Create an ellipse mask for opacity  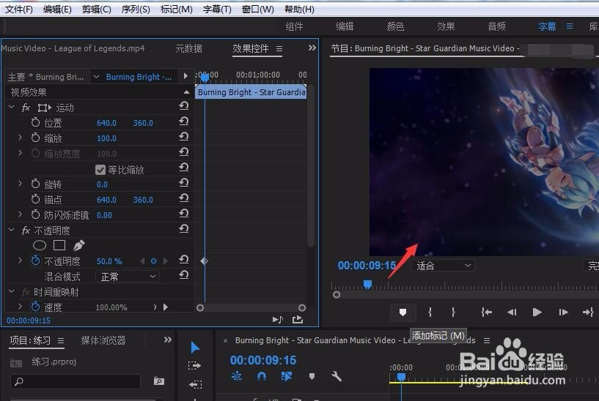[40, 245]
